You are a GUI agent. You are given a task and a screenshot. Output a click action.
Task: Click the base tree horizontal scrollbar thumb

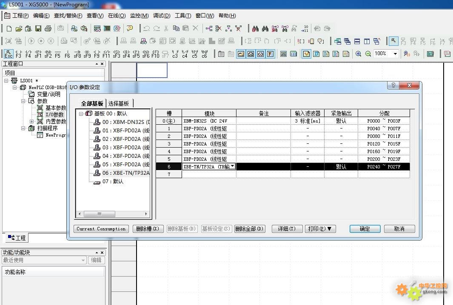click(x=100, y=214)
